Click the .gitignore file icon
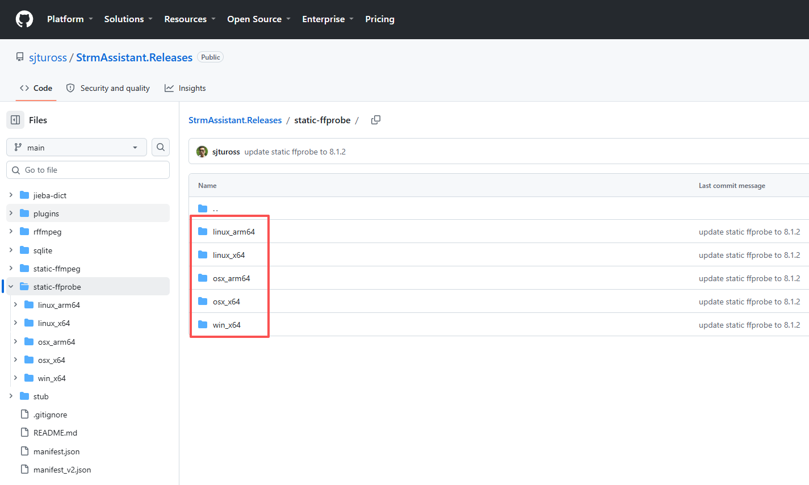This screenshot has height=485, width=809. pyautogui.click(x=24, y=415)
